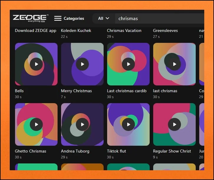Play the Ghetto Chrismas ringtone
This screenshot has height=180, width=214.
[x=36, y=124]
